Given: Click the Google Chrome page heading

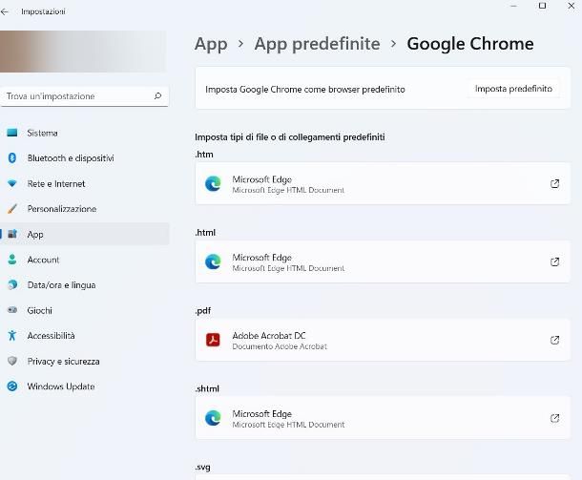Looking at the screenshot, I should click(470, 44).
